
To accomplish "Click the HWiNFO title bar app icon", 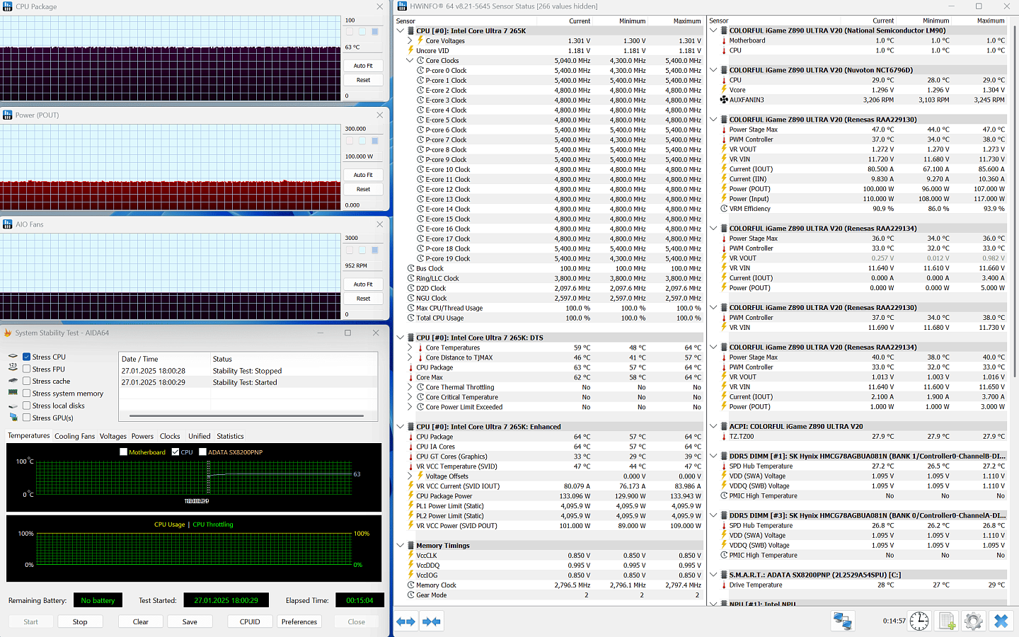I will [401, 6].
